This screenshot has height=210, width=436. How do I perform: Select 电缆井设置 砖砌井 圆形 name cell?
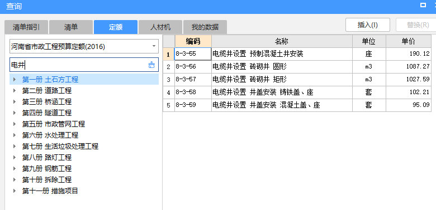point(282,67)
